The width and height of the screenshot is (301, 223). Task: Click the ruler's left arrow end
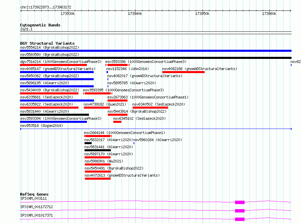[x=21, y=10]
